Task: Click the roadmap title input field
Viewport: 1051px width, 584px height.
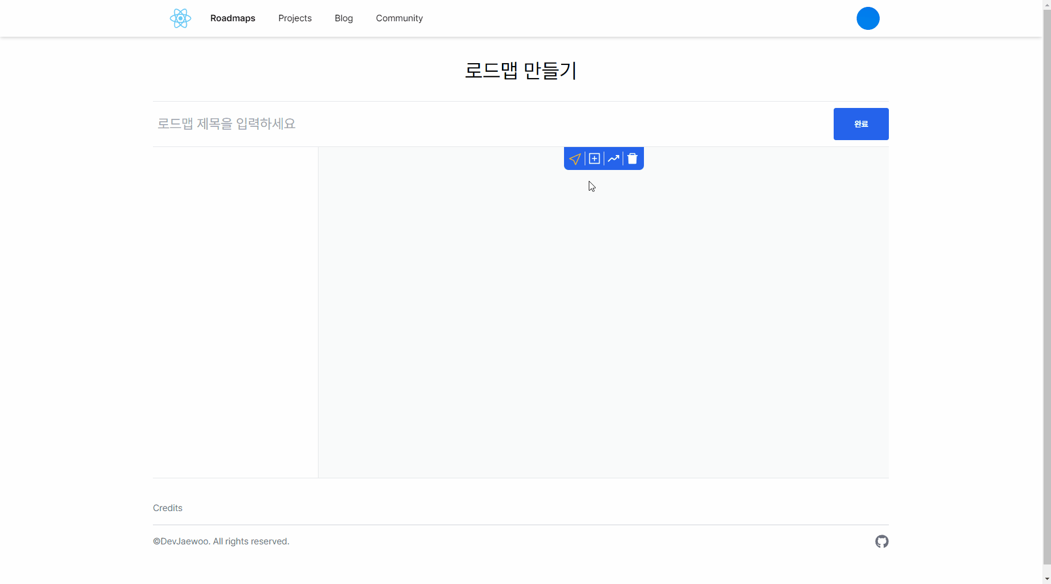Action: 402,123
